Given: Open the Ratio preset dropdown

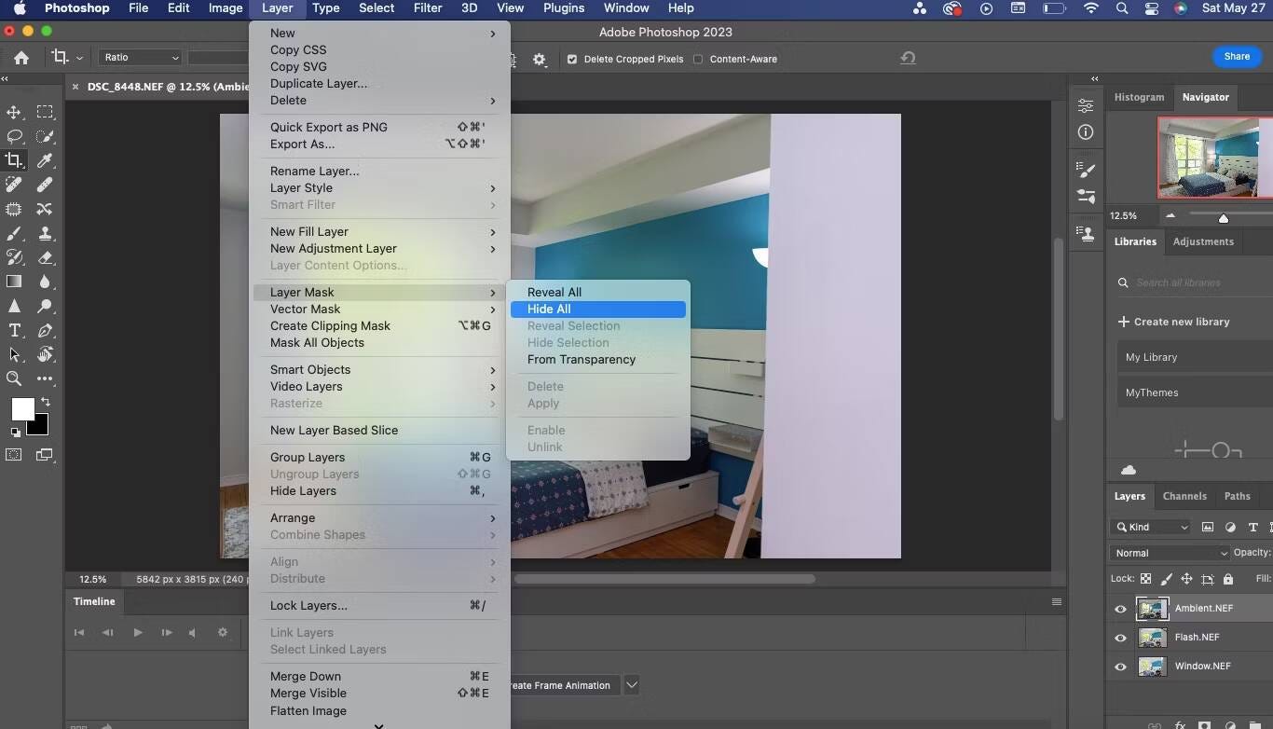Looking at the screenshot, I should (x=141, y=58).
